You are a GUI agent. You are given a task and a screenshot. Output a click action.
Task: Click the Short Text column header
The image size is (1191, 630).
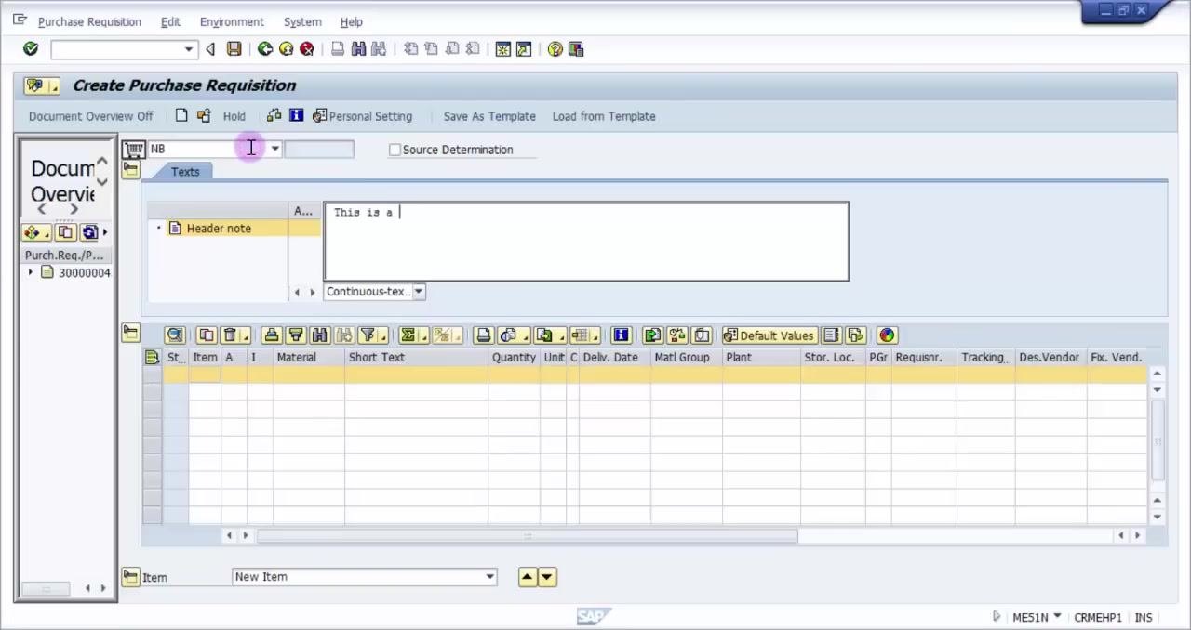(416, 358)
